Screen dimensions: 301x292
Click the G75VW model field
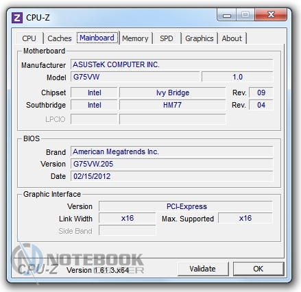(135, 77)
